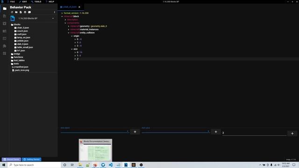This screenshot has width=299, height=168.
Task: Click the plus button next to Add value
Action: click(x=216, y=132)
